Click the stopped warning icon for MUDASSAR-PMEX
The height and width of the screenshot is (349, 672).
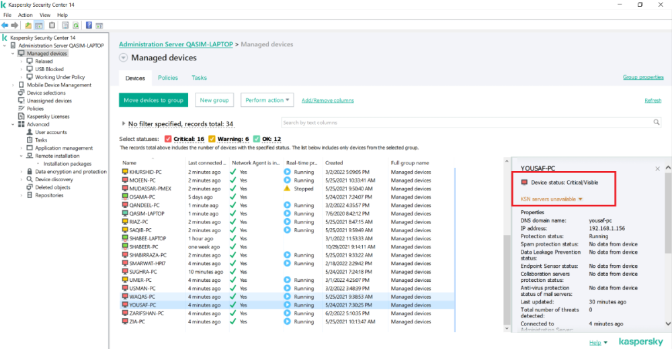coord(287,189)
